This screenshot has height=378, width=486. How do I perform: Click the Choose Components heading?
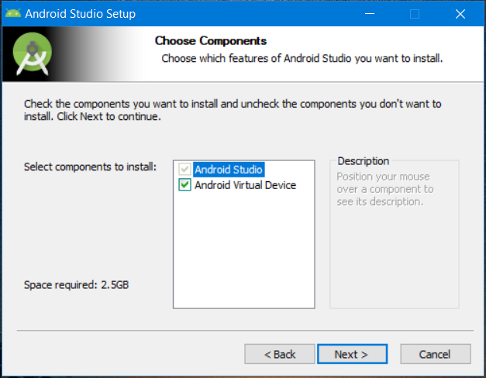(211, 41)
